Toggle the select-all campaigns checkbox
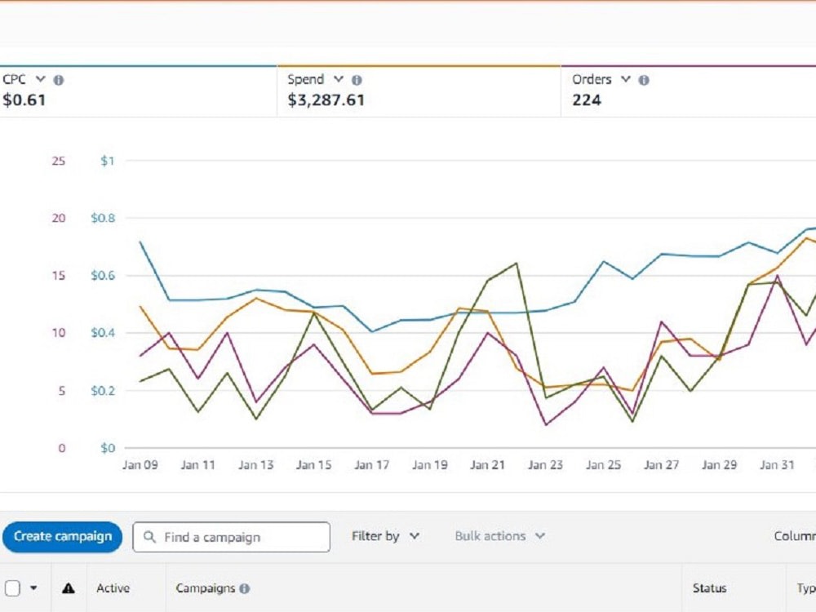This screenshot has width=816, height=612. tap(12, 588)
